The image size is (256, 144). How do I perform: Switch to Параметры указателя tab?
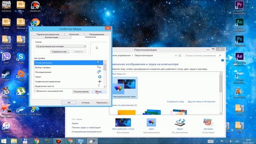pyautogui.click(x=48, y=34)
